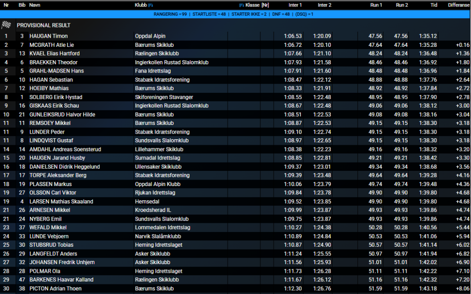Click the Inter 2 column header
The height and width of the screenshot is (294, 471).
click(324, 5)
